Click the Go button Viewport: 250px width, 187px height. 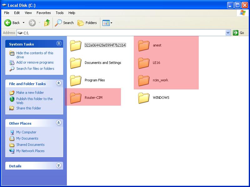(238, 33)
